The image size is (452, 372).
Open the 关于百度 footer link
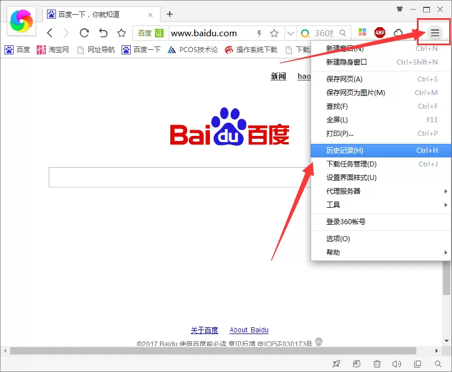pos(204,330)
